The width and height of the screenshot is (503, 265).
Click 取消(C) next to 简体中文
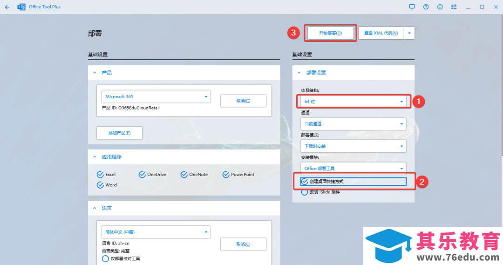click(243, 244)
